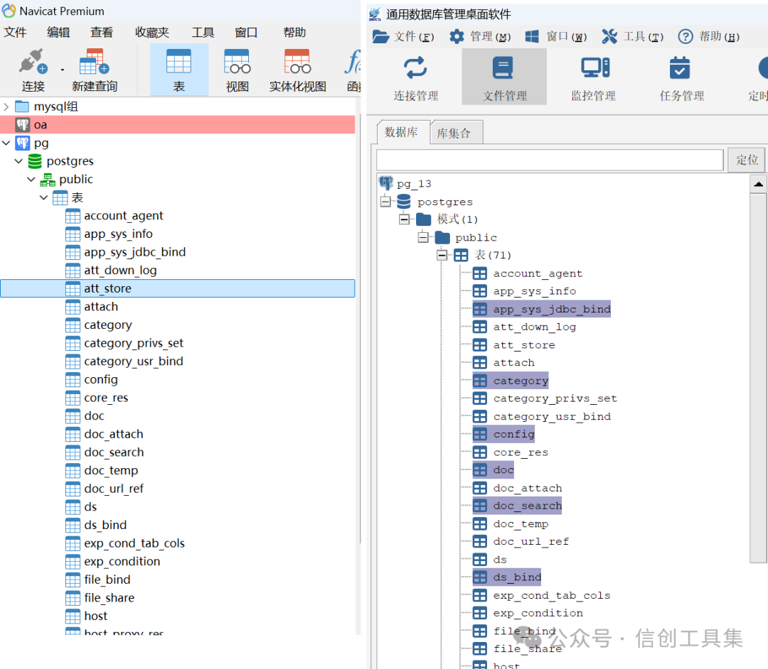
Task: Open the 实体化视图 materialized view icon
Action: click(297, 62)
